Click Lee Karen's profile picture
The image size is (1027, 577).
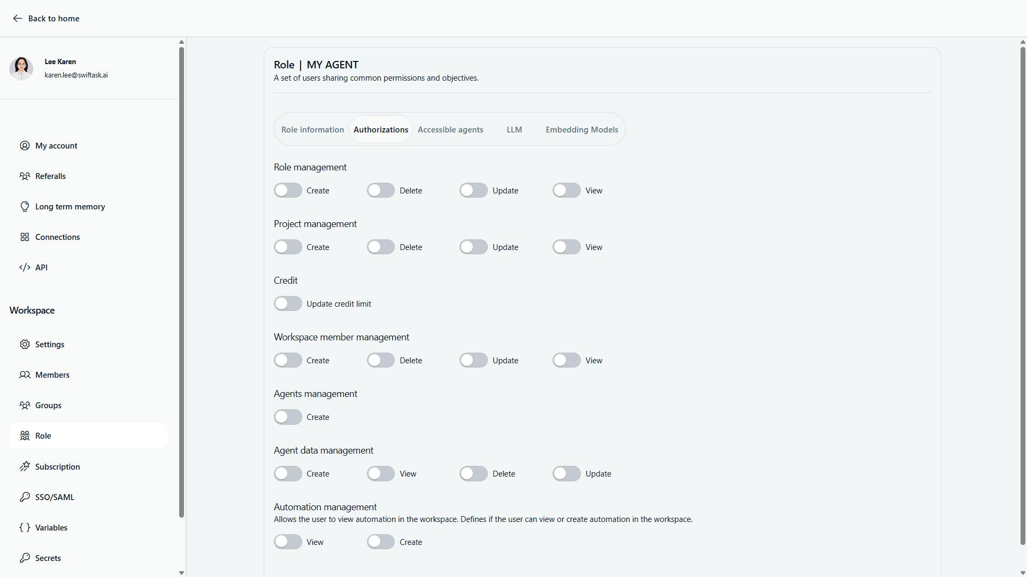click(21, 68)
